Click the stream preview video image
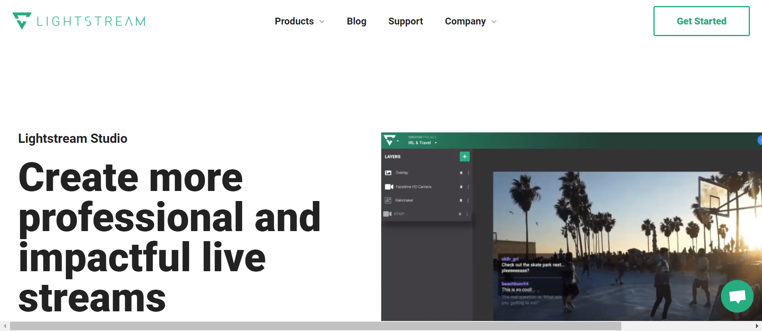Screen dimensions: 762x331 coord(627,246)
